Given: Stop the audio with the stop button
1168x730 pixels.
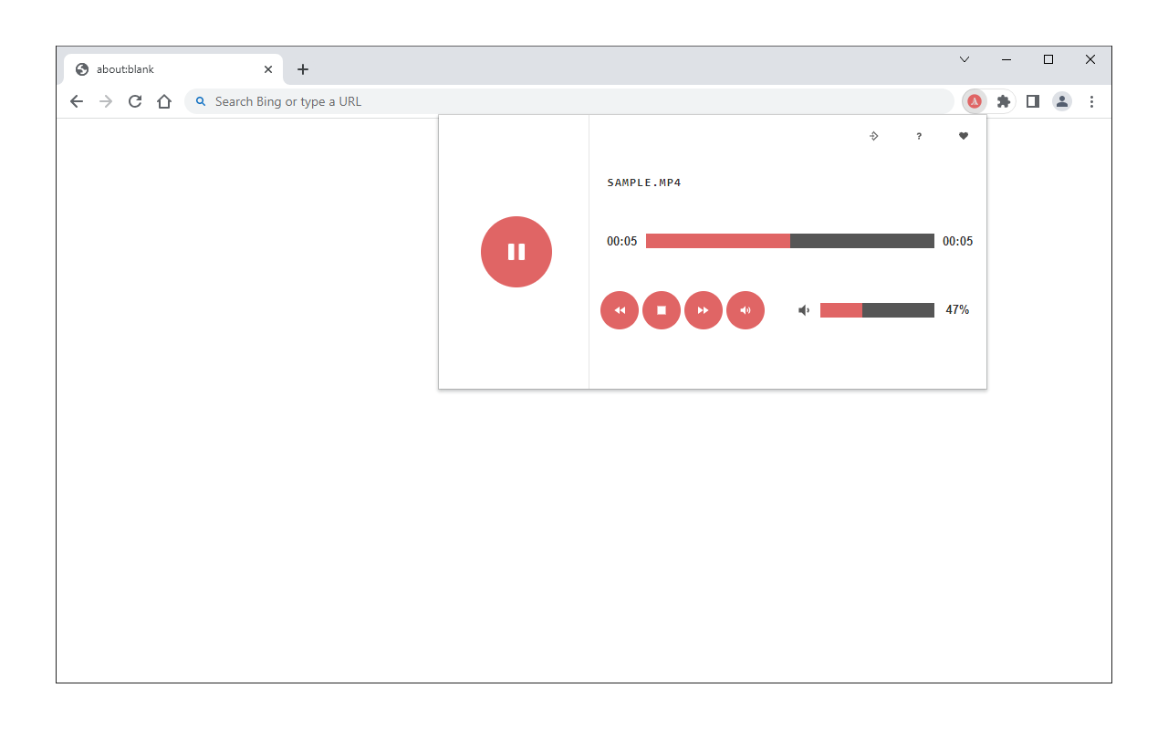Looking at the screenshot, I should [x=662, y=310].
